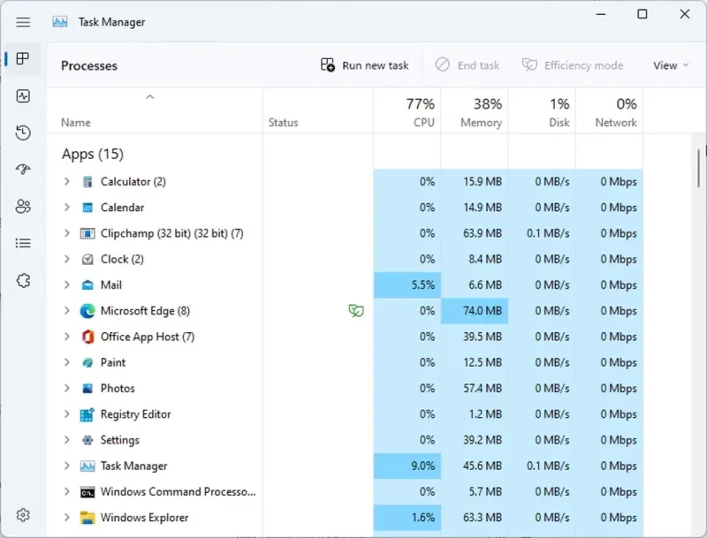Select the Processes page in sidebar

point(23,59)
